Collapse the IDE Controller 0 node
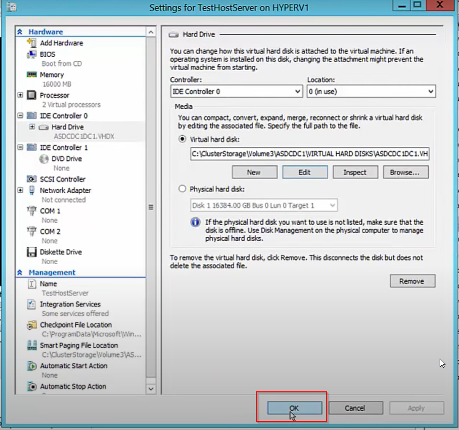This screenshot has width=459, height=430. [20, 115]
